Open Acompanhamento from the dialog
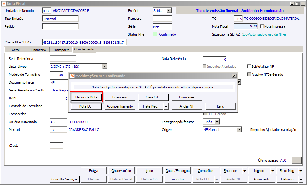 [120, 106]
